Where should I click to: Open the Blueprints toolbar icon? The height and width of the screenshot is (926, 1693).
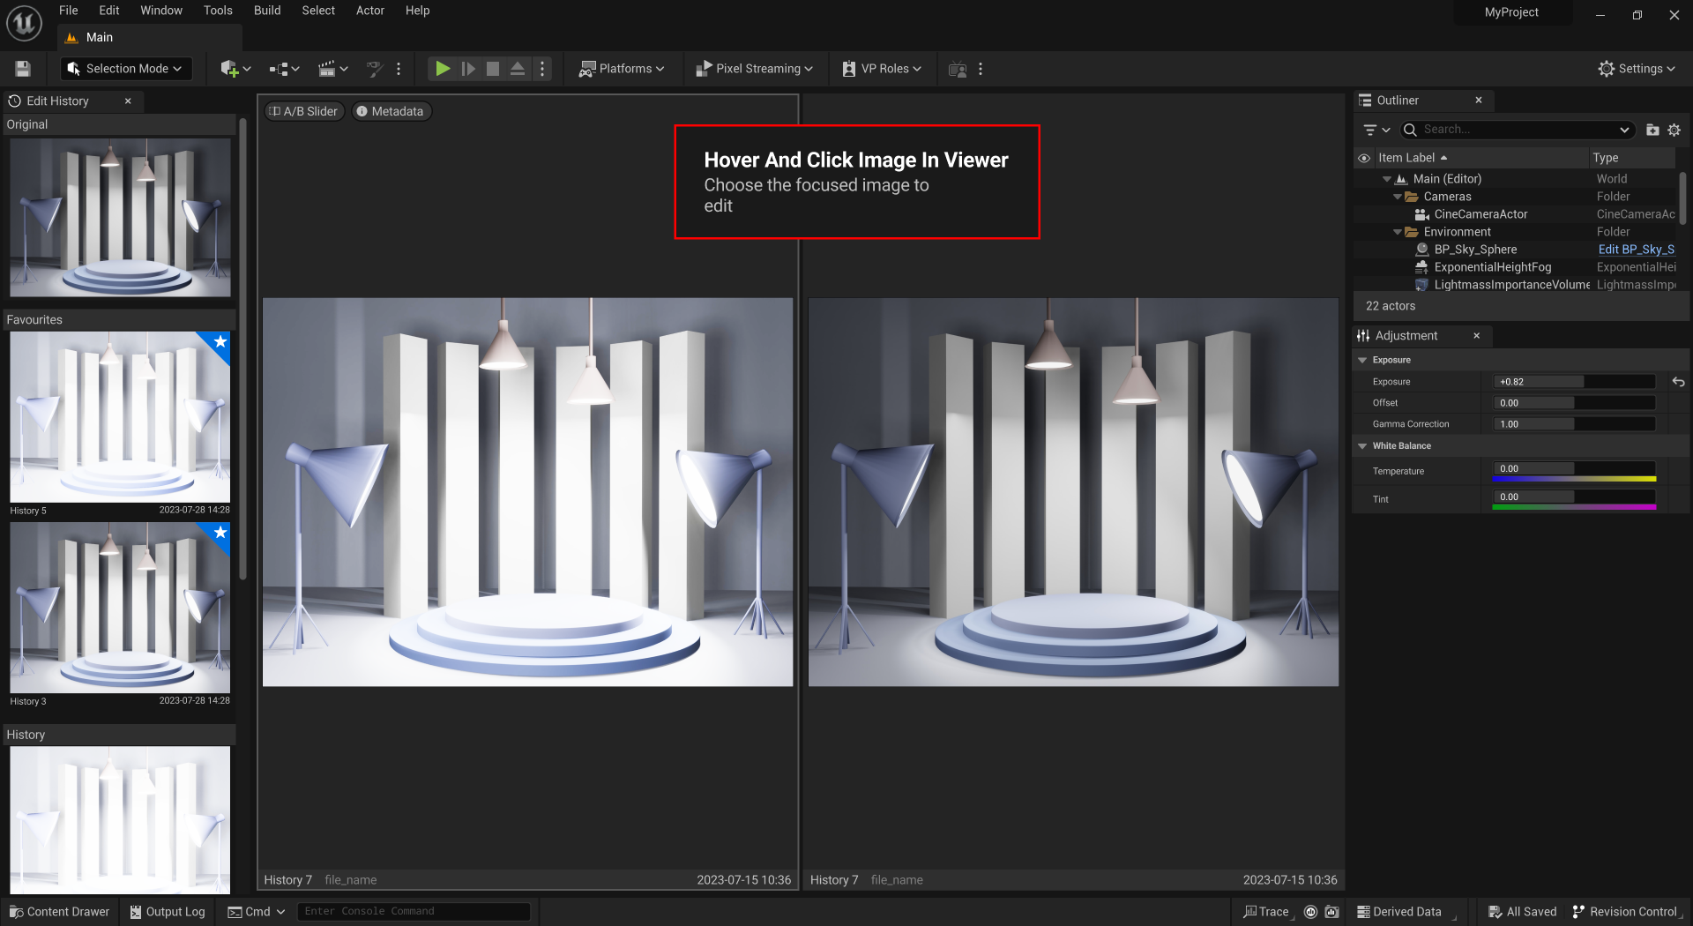284,69
